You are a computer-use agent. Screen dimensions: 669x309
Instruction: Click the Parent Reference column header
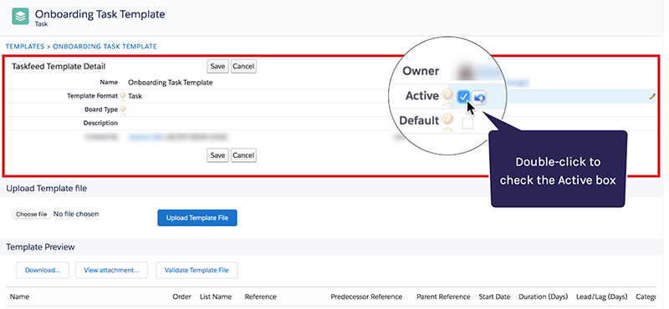443,296
